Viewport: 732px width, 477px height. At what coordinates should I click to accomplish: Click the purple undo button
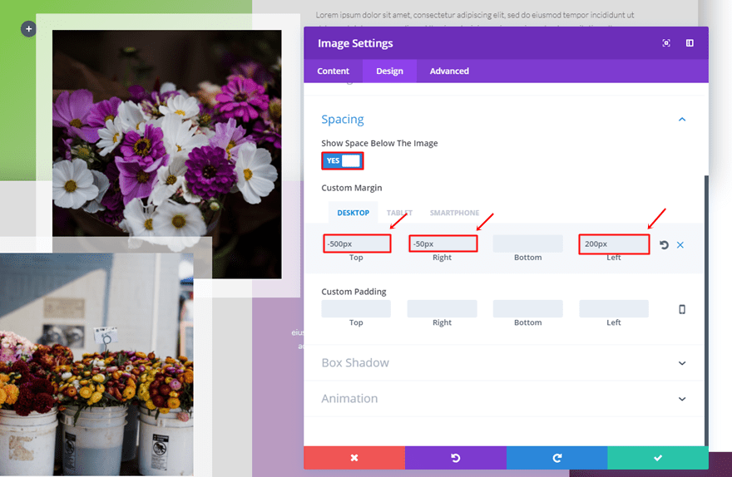click(x=455, y=458)
